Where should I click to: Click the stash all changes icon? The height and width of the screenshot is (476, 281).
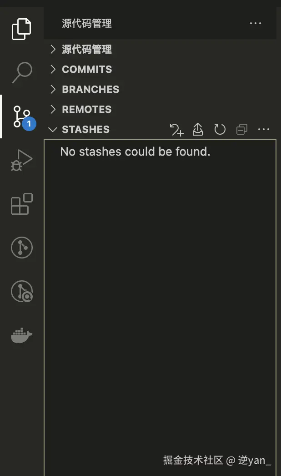click(x=176, y=130)
